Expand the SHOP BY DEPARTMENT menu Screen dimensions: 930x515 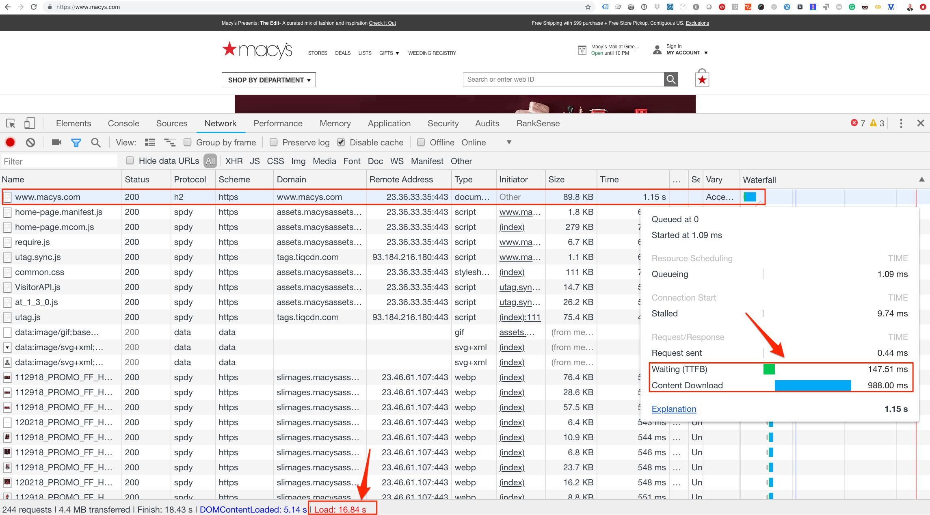(x=268, y=80)
